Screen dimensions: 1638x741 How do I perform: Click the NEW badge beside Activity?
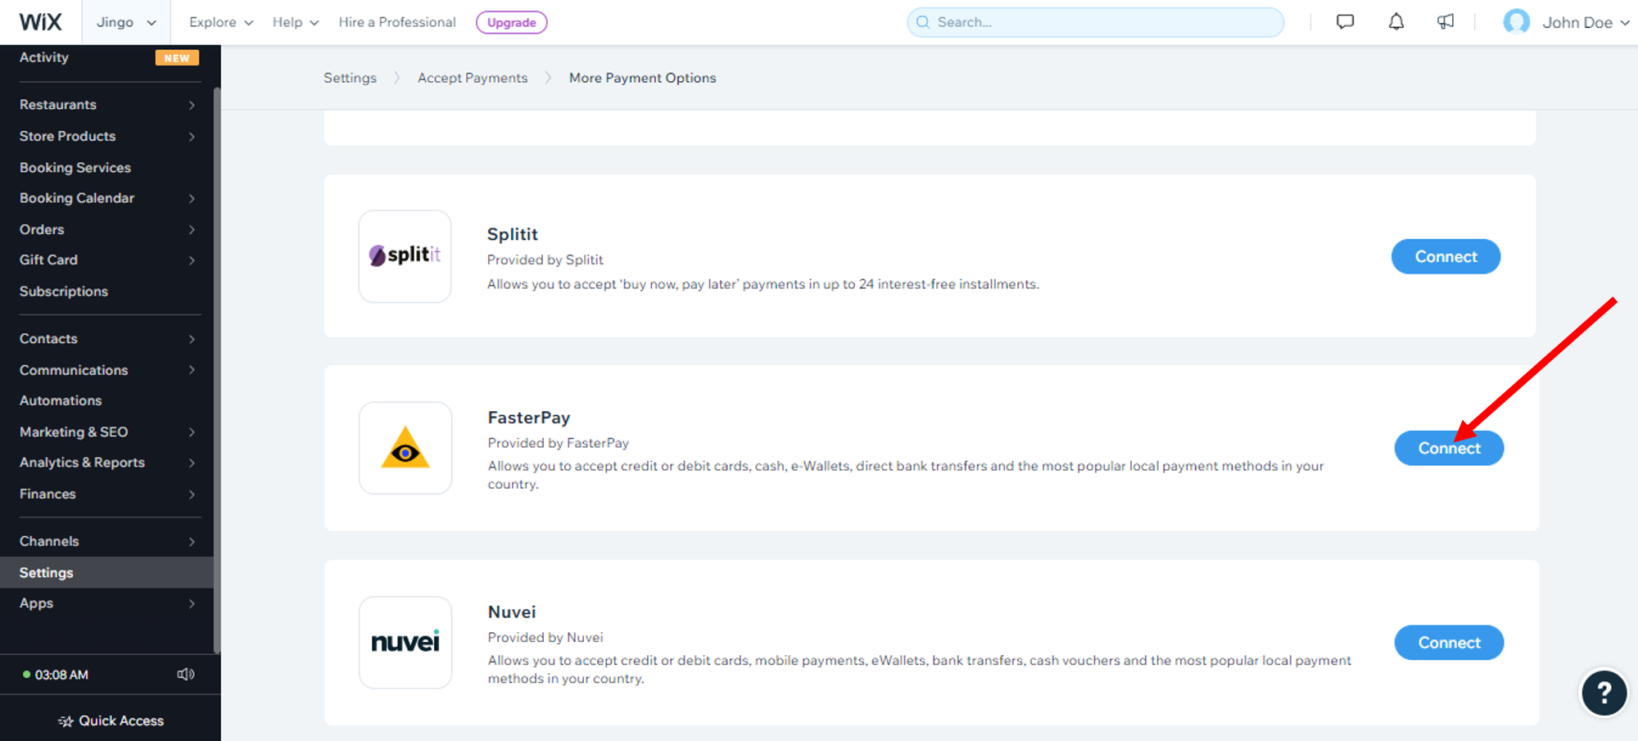(177, 58)
